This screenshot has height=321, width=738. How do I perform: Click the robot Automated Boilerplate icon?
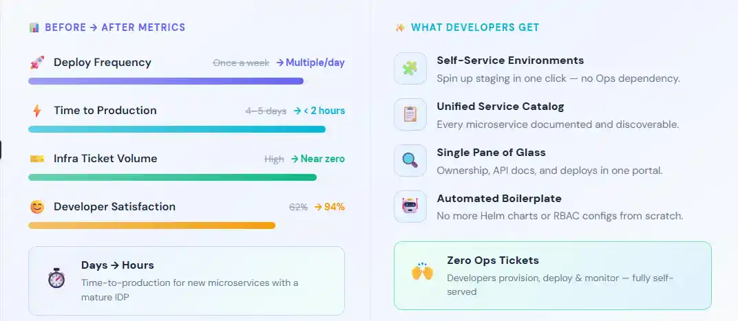410,207
